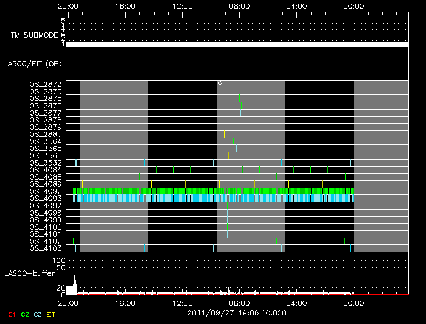426x324 pixels.
Task: Click the red marker in OS_2872 row
Action: (x=222, y=84)
